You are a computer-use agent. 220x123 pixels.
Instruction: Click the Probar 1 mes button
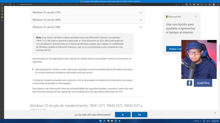click(x=174, y=49)
